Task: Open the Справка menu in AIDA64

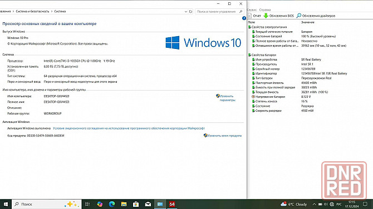Action: point(265,10)
